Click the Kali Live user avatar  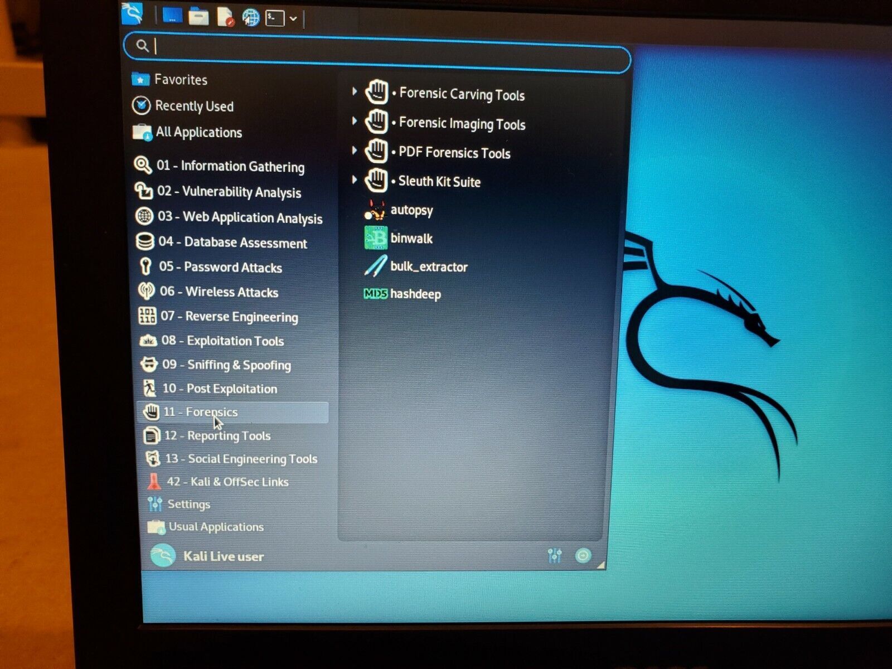(x=163, y=555)
